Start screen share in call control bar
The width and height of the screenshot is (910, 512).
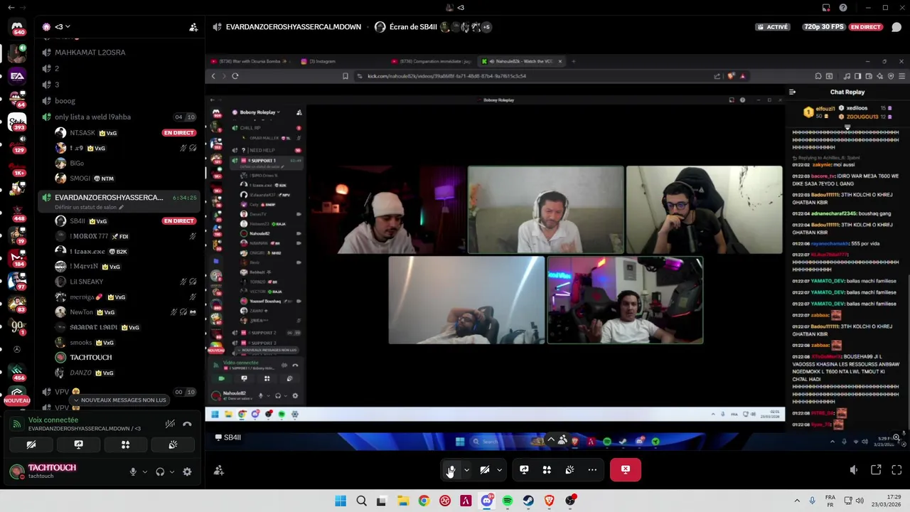coord(524,469)
